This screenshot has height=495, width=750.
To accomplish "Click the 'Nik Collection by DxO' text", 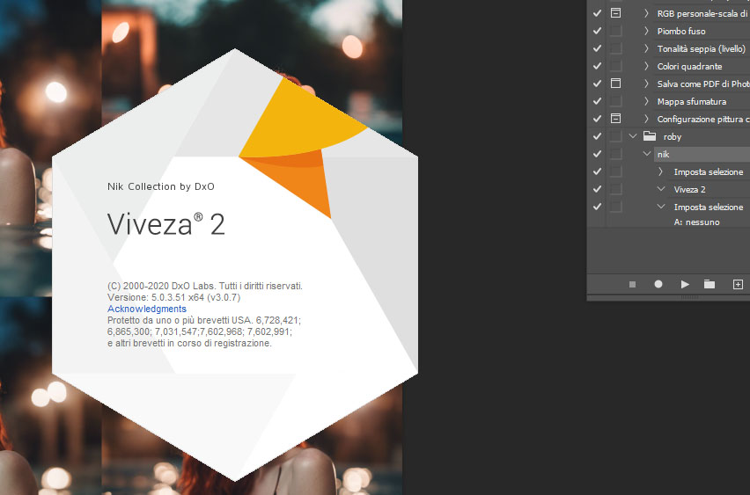I will tap(161, 186).
